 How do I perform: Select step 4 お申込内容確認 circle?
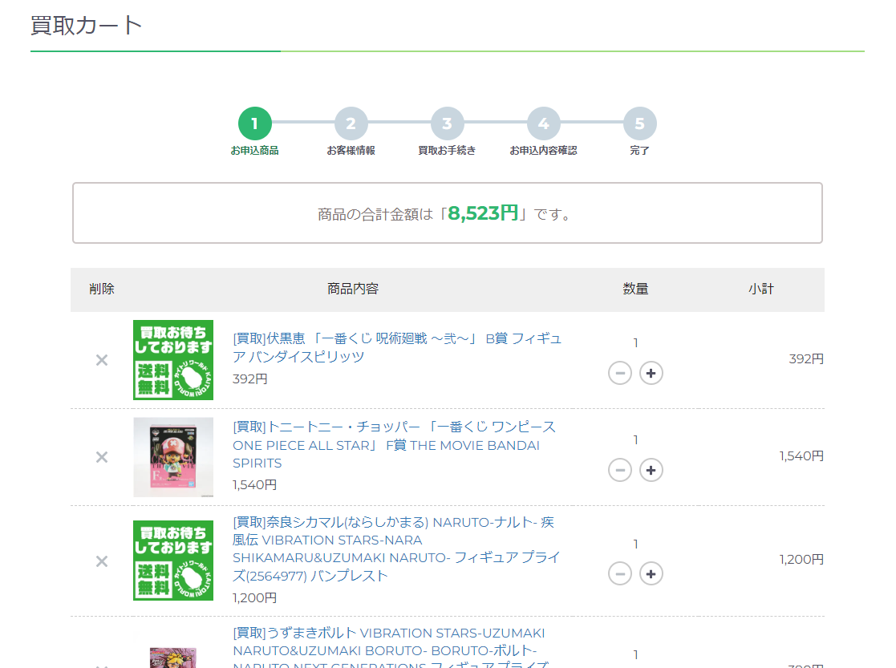tap(543, 123)
